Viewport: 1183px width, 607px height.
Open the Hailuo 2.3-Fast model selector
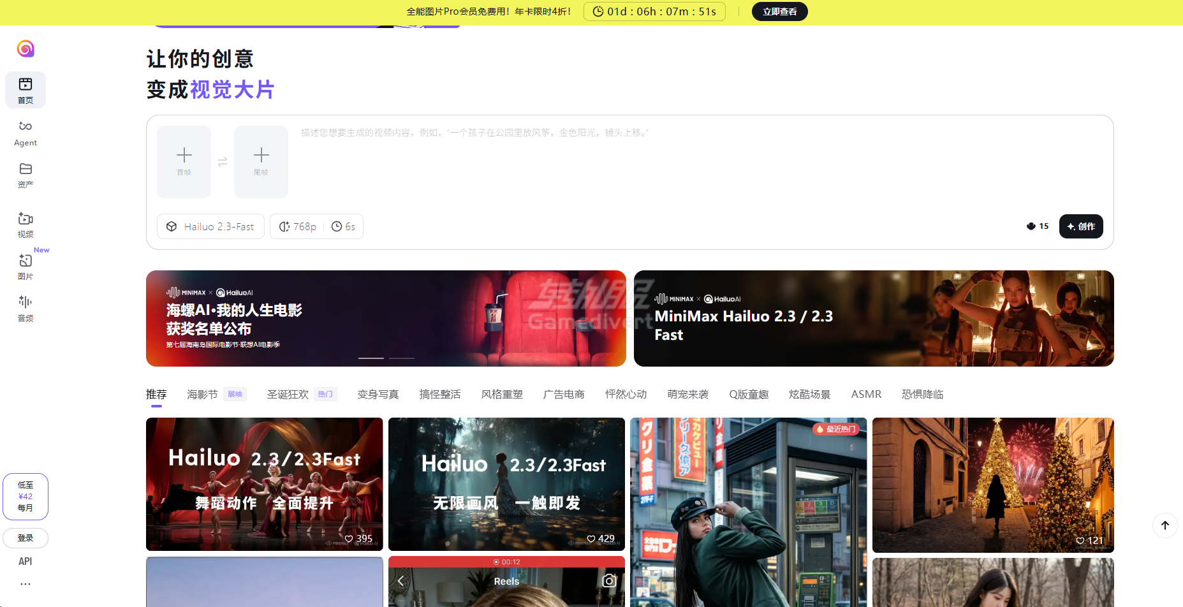210,226
